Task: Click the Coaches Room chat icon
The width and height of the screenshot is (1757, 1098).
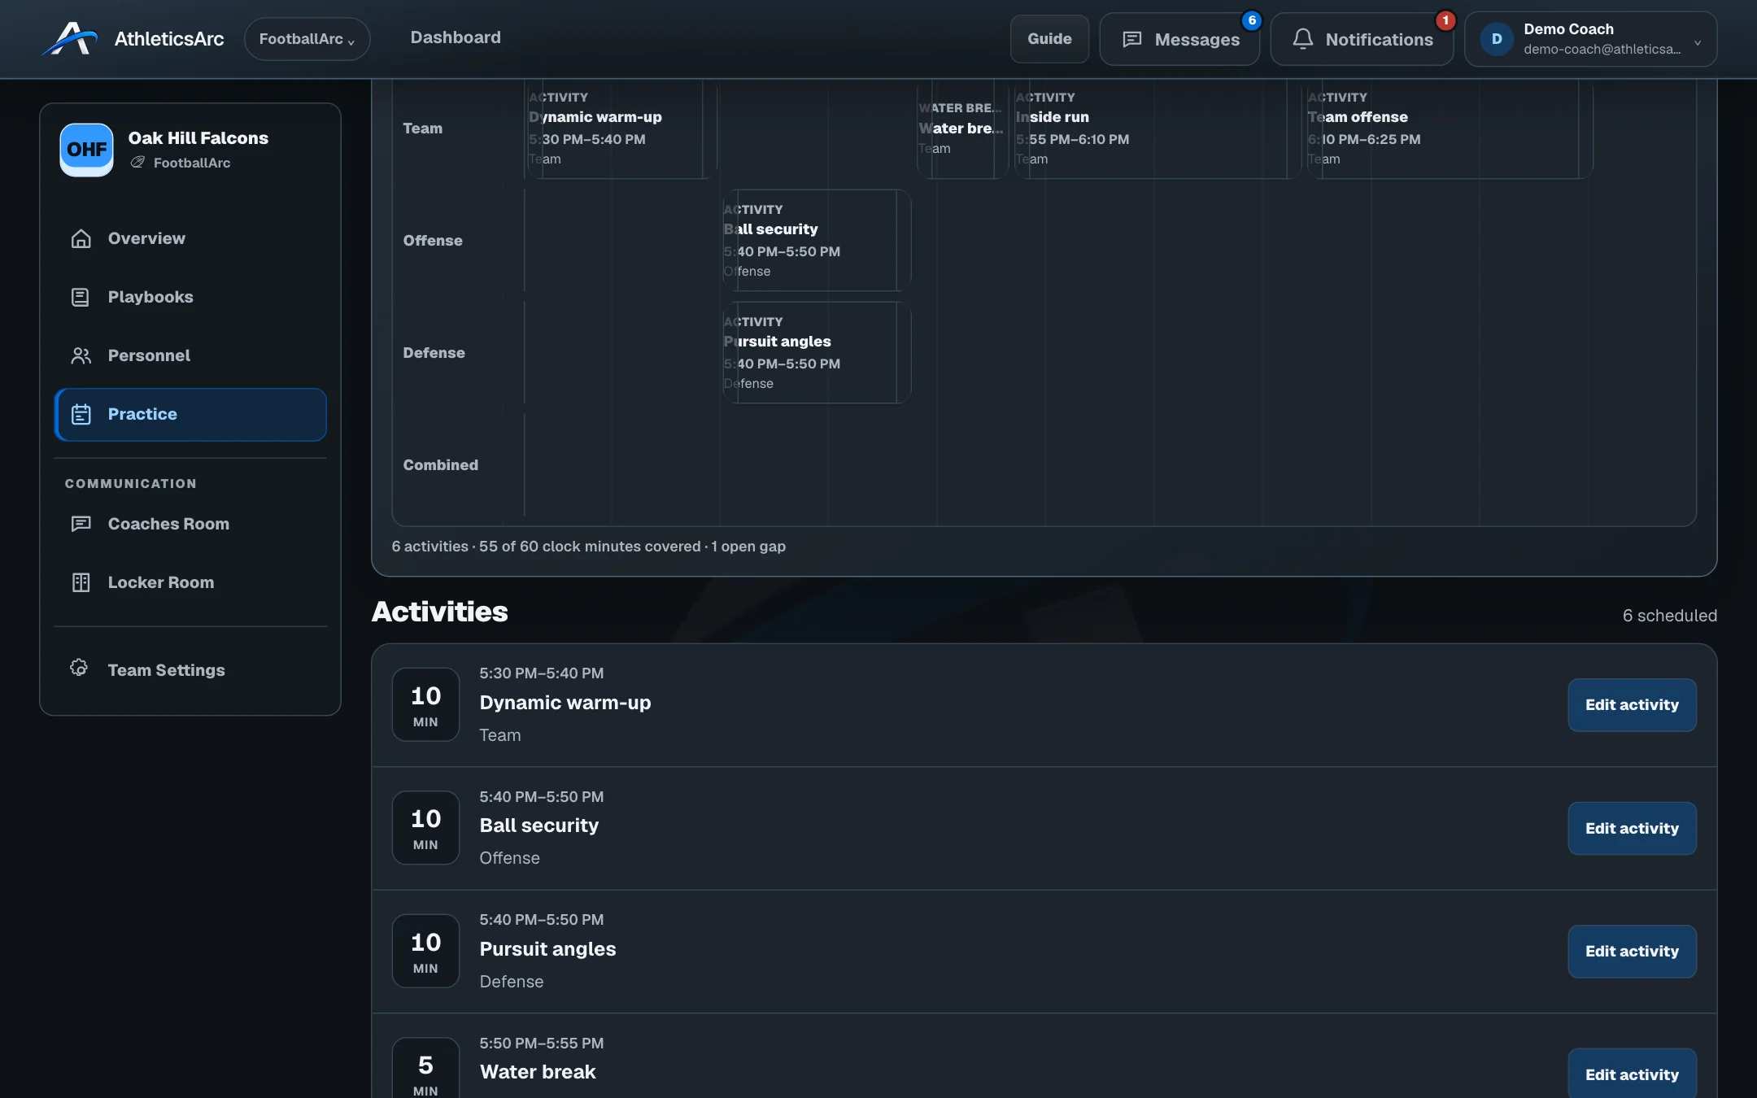Action: (x=81, y=524)
